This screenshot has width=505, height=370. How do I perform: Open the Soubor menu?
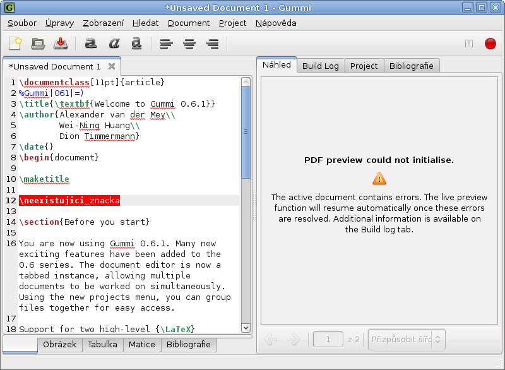pos(22,23)
